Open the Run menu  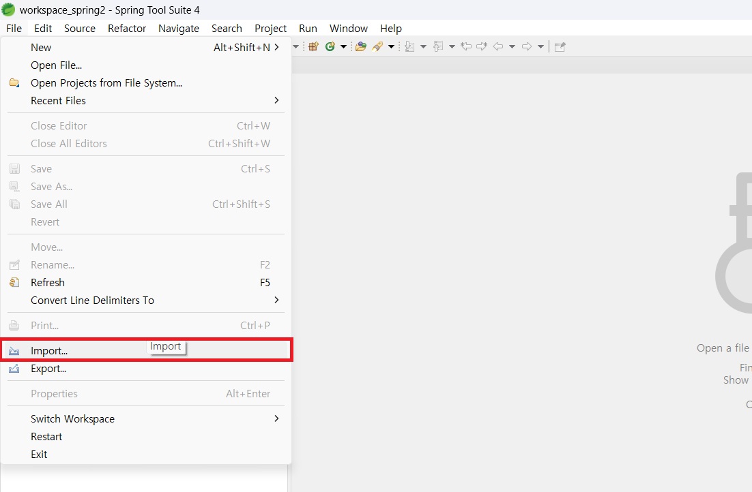tap(308, 28)
